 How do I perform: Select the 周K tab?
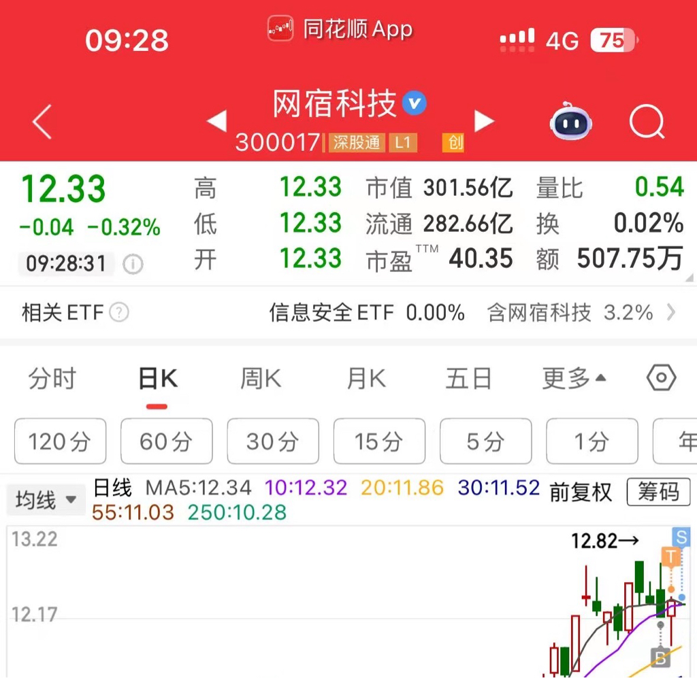tap(261, 378)
